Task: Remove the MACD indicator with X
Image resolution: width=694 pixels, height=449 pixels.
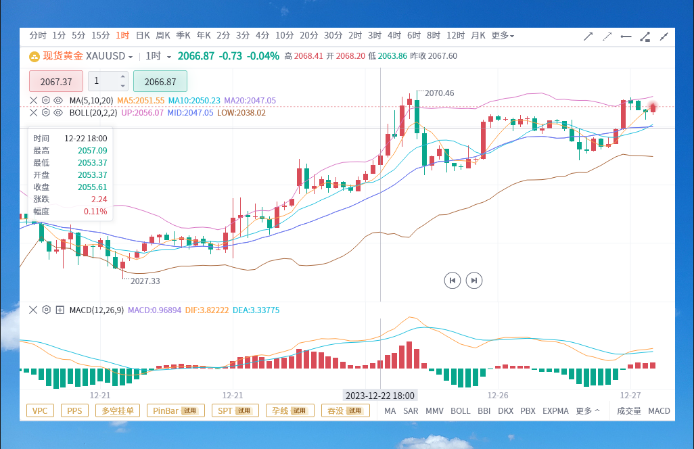Action: 32,310
